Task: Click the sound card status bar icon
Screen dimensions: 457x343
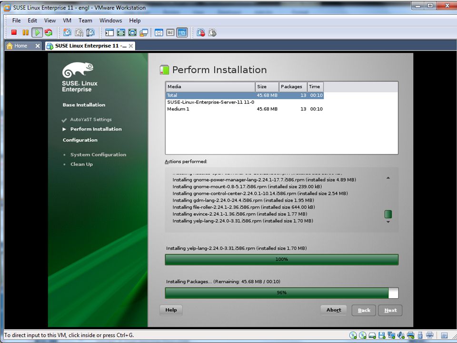Action: click(401, 335)
